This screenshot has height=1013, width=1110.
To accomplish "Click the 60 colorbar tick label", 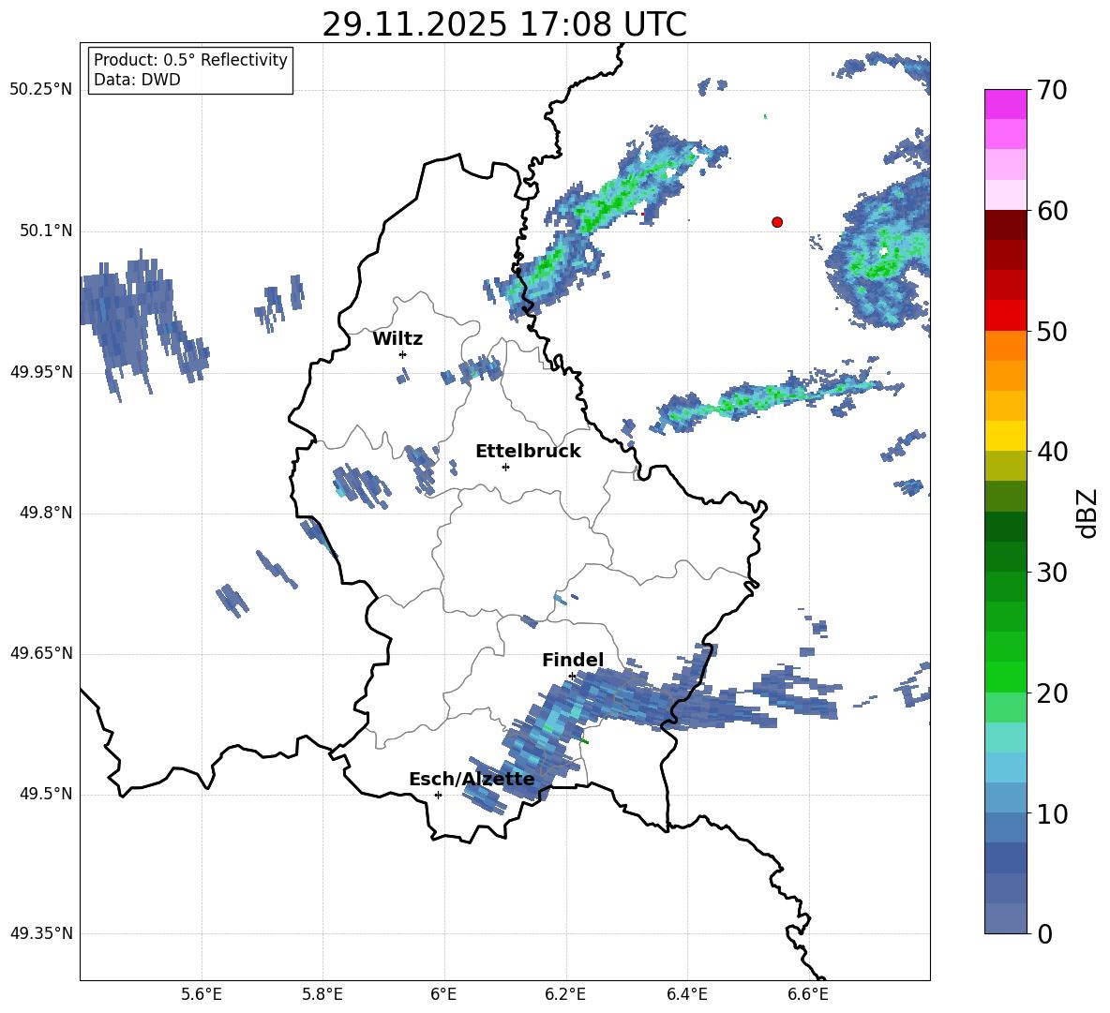I will [x=1052, y=211].
